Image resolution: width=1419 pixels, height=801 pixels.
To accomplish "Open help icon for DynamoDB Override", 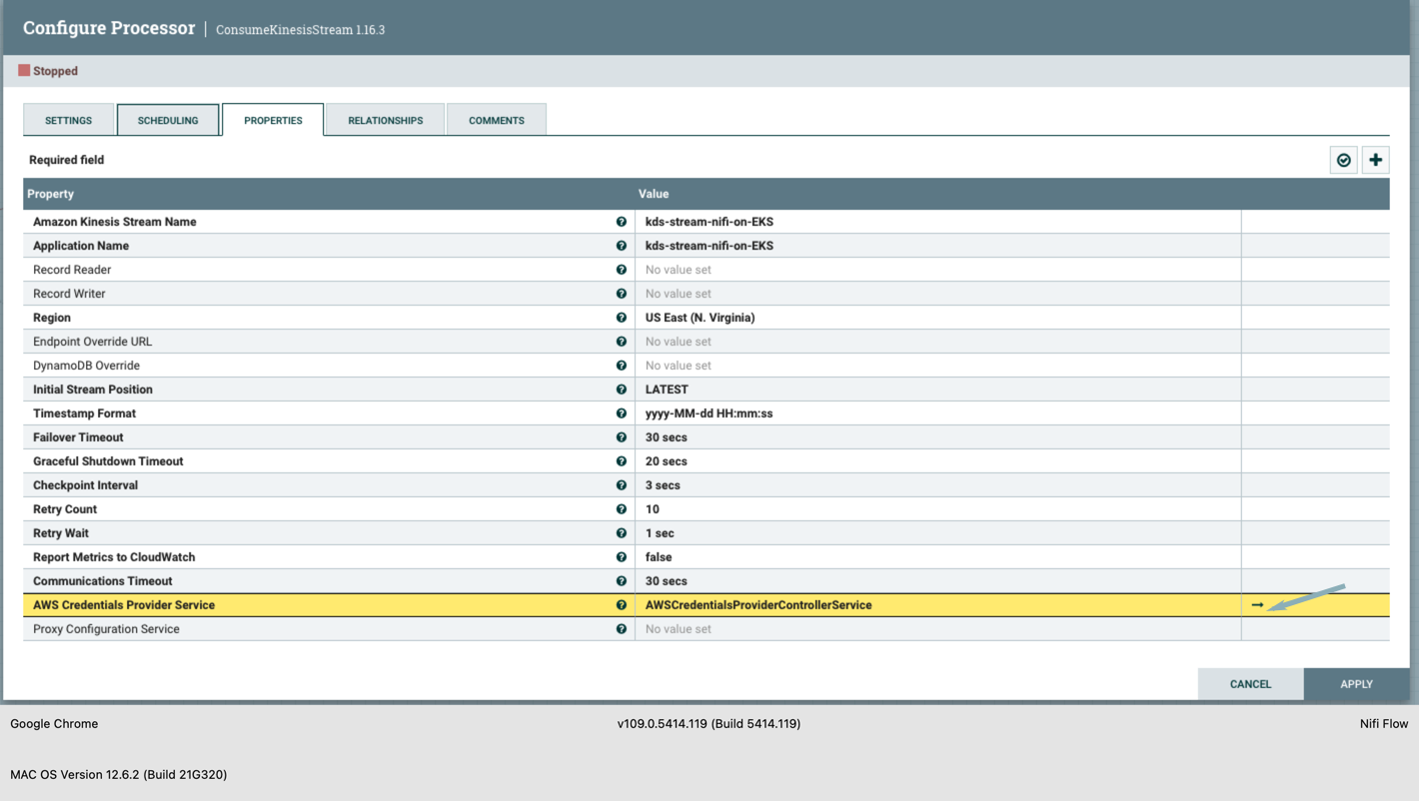I will [622, 366].
